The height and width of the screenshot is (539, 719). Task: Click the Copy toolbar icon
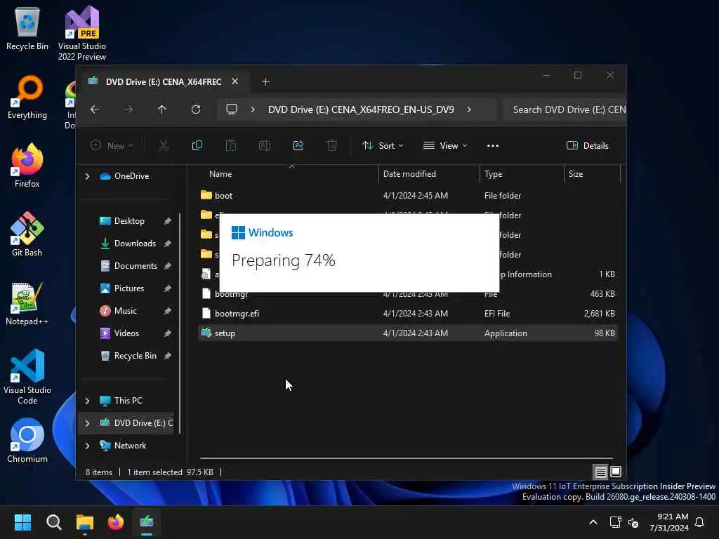[x=197, y=146]
